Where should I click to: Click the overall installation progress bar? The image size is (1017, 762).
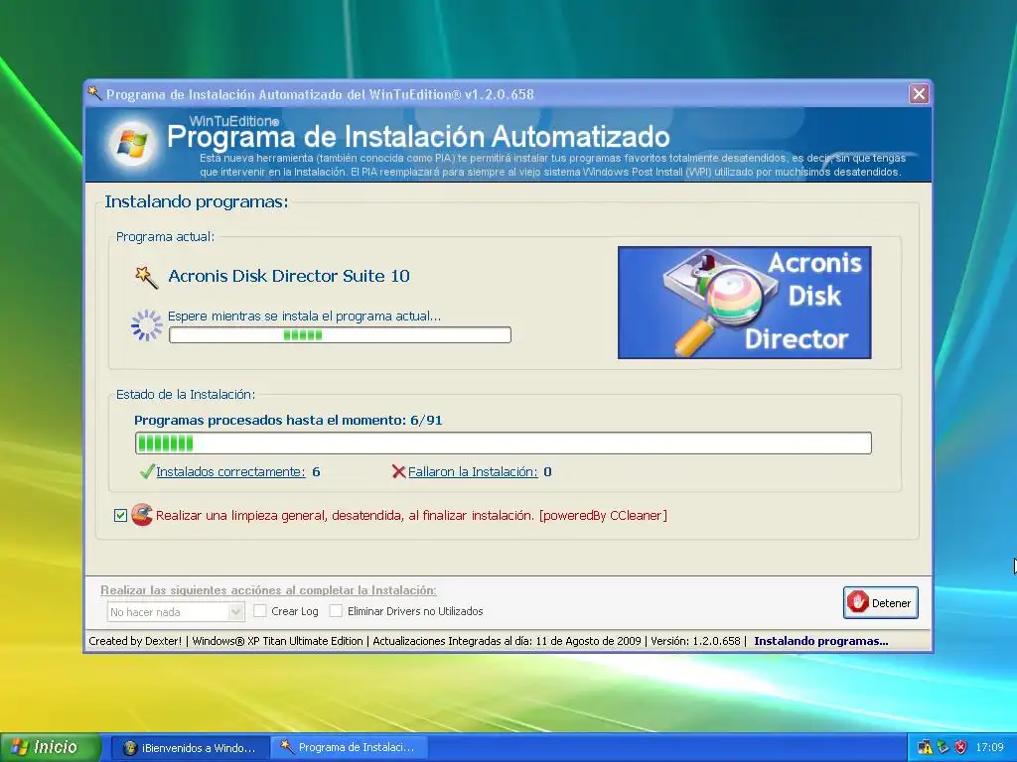[x=504, y=444]
